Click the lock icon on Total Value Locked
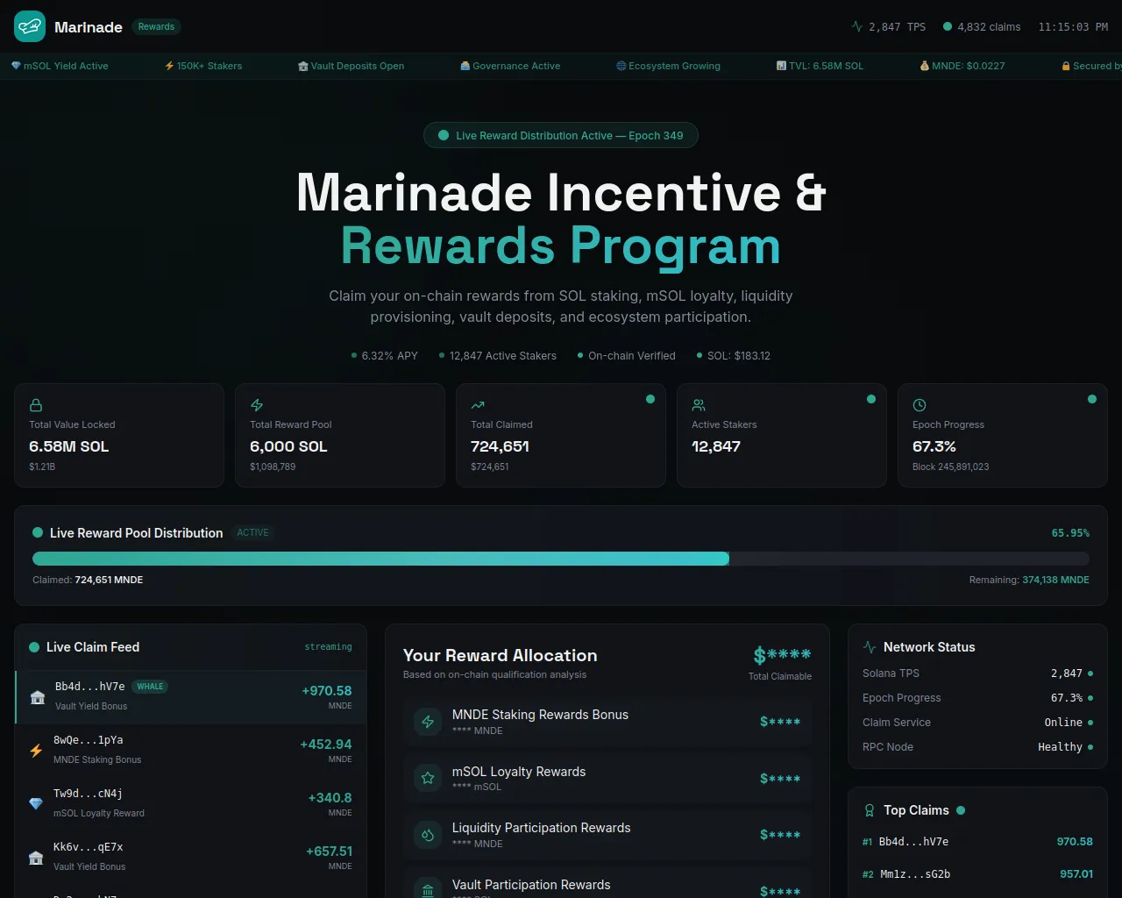The width and height of the screenshot is (1122, 898). 36,405
